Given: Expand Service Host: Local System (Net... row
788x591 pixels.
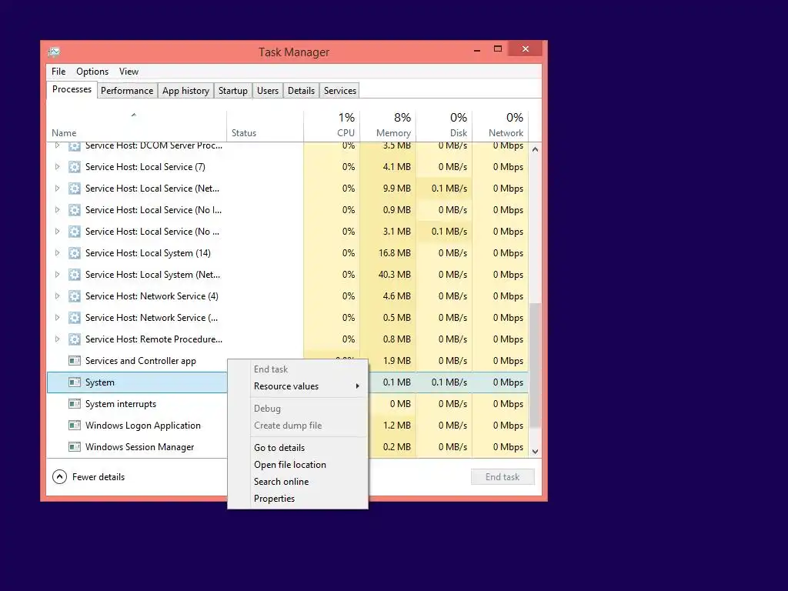Looking at the screenshot, I should click(57, 275).
